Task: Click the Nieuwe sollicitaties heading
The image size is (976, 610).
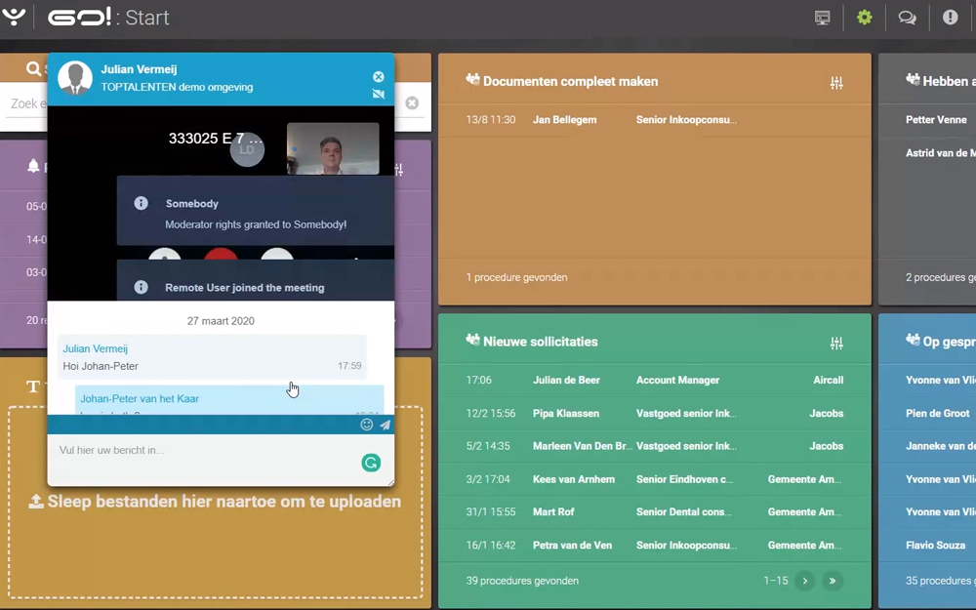Action: 541,342
